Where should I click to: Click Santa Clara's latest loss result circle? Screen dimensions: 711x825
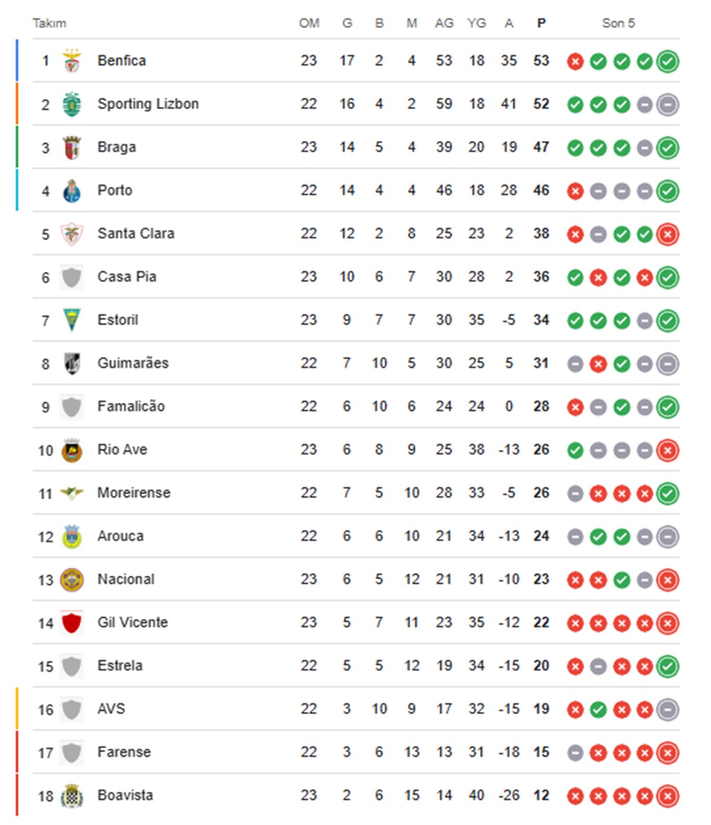668,234
